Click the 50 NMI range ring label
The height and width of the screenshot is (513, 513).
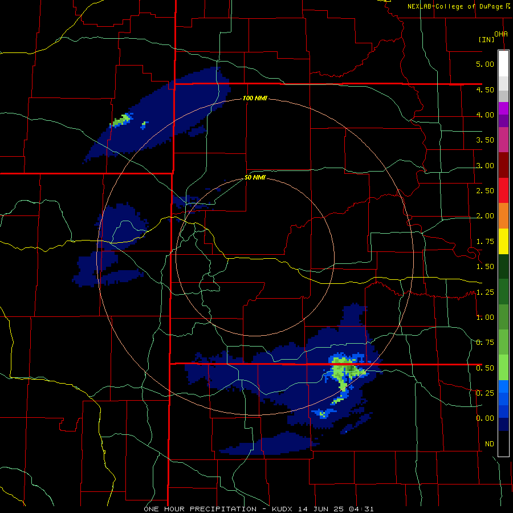[x=255, y=178]
